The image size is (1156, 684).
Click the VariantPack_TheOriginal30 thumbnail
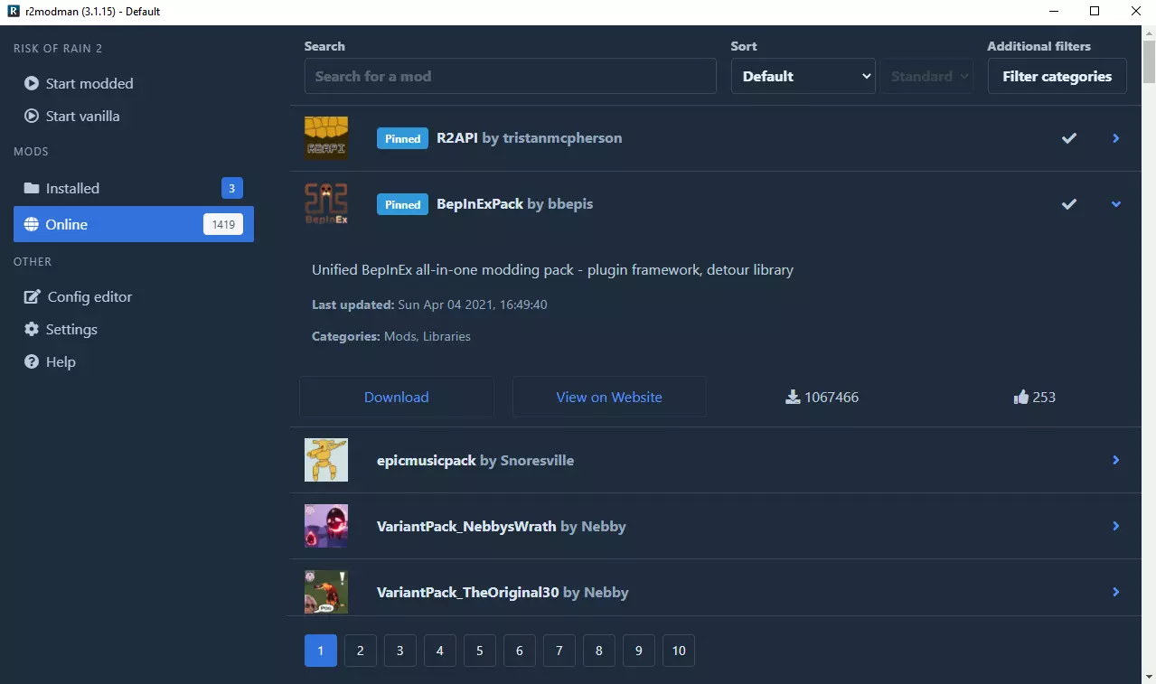(326, 592)
